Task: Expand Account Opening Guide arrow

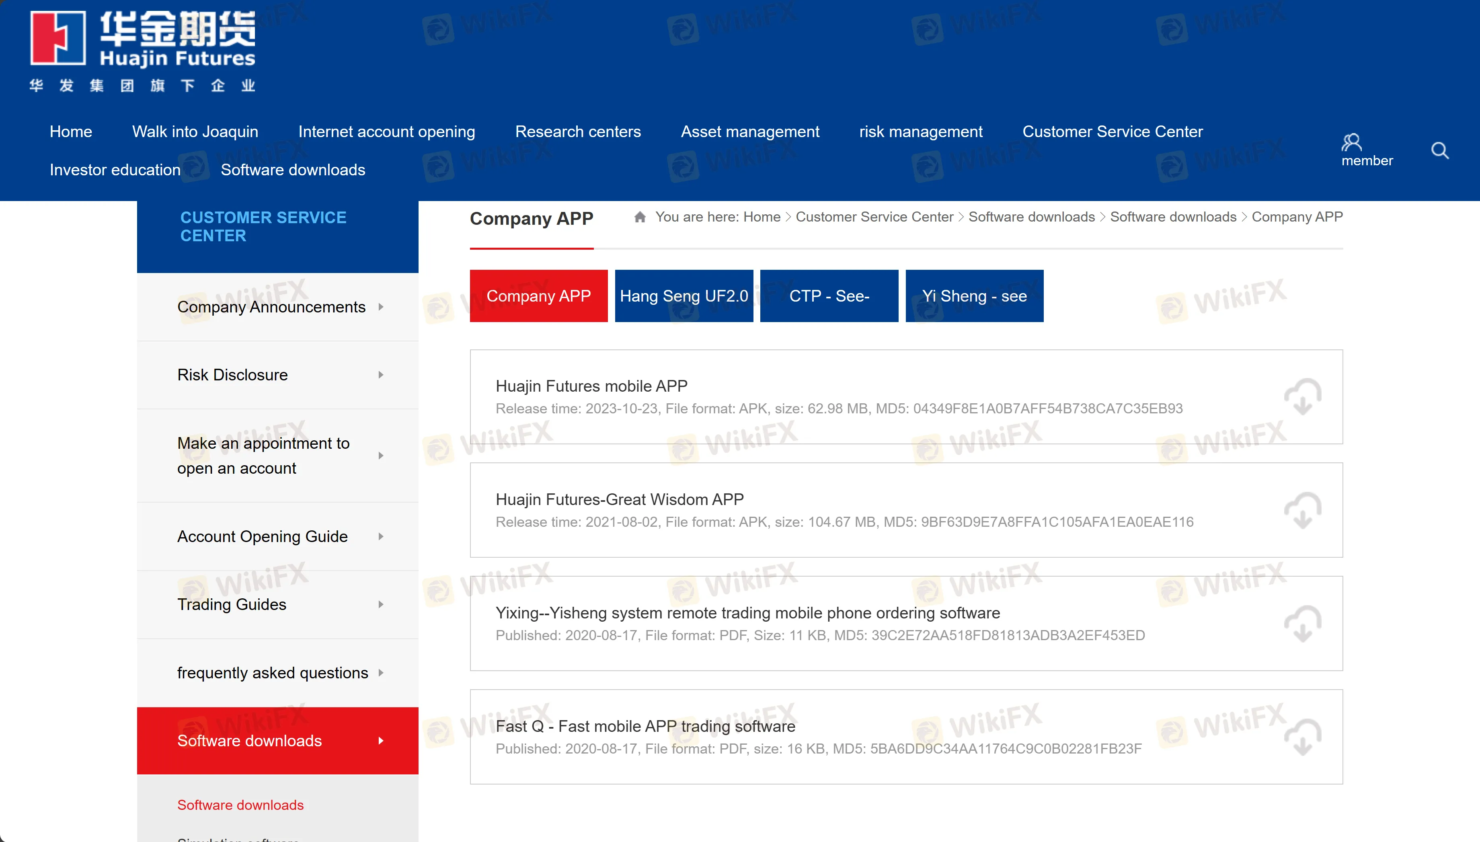Action: click(380, 537)
